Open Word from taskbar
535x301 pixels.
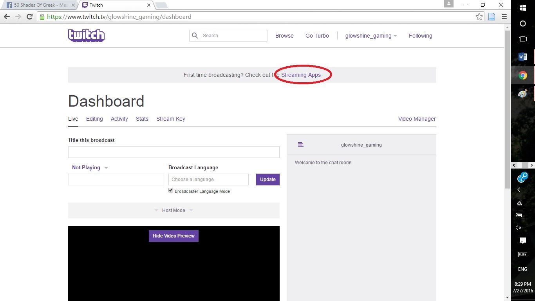(x=522, y=57)
